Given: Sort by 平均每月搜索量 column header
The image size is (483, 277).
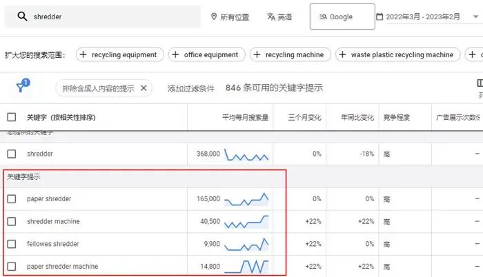Looking at the screenshot, I should 246,117.
